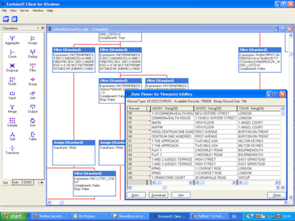The width and height of the screenshot is (295, 221).
Task: Select the Group operation
Action: [32, 81]
